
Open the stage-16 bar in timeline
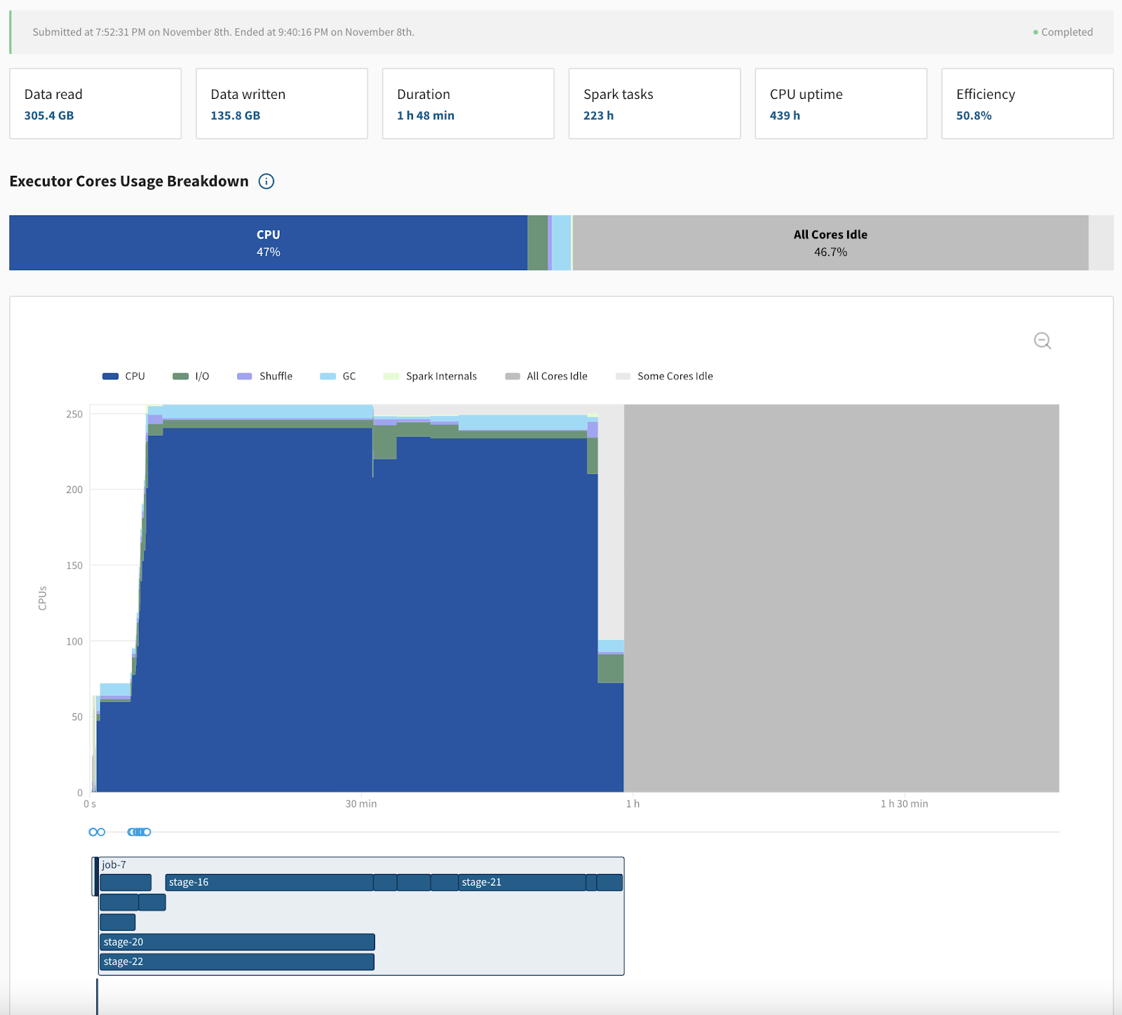[x=269, y=882]
